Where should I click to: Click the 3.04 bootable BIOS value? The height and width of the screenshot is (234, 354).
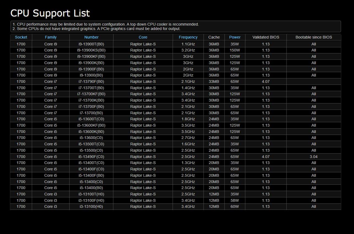[314, 157]
